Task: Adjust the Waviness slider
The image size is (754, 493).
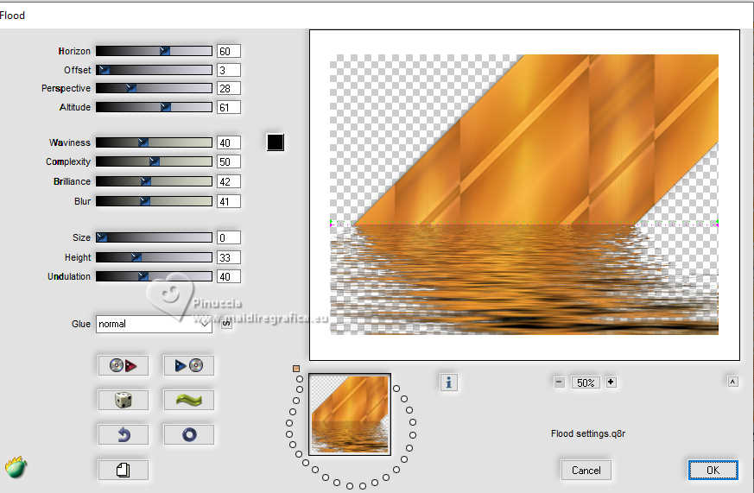Action: click(154, 142)
